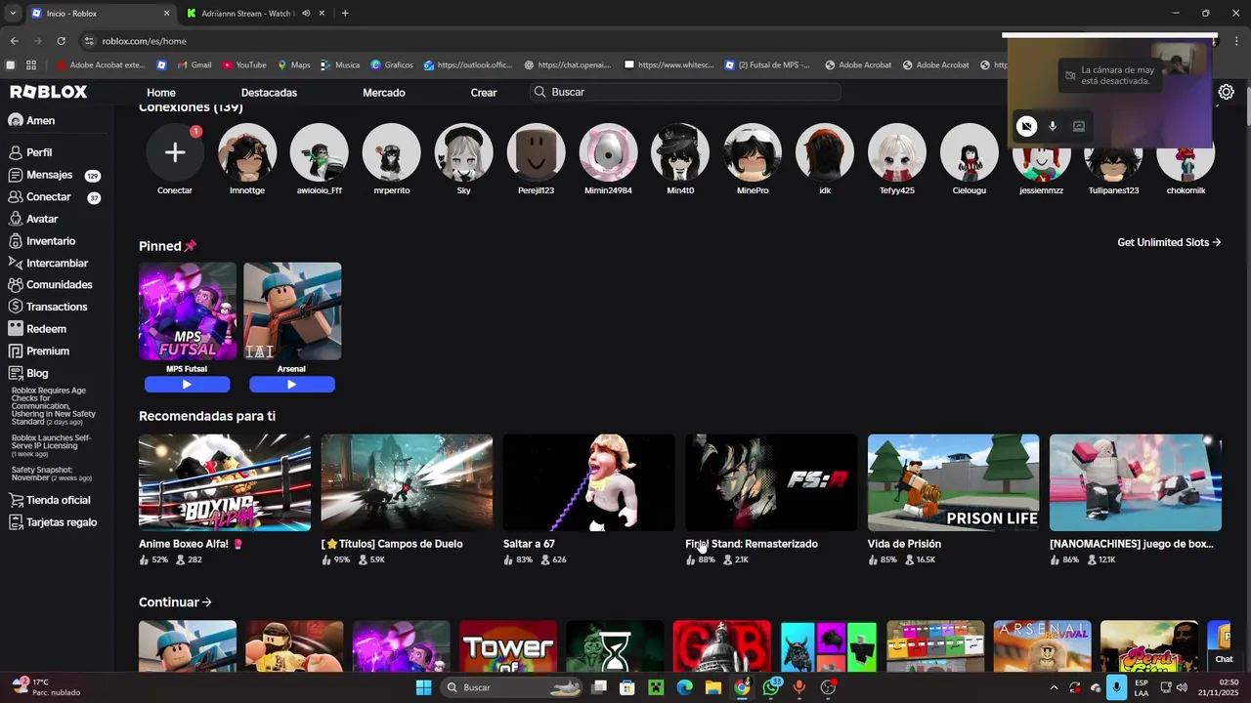Play Arsenal pinned game
The height and width of the screenshot is (703, 1251).
pos(291,385)
